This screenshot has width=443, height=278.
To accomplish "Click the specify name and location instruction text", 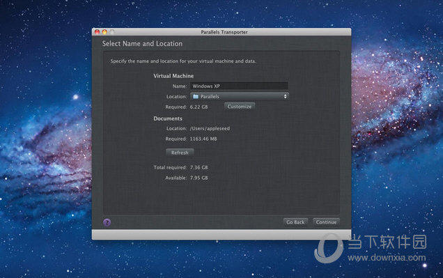I will pyautogui.click(x=183, y=61).
